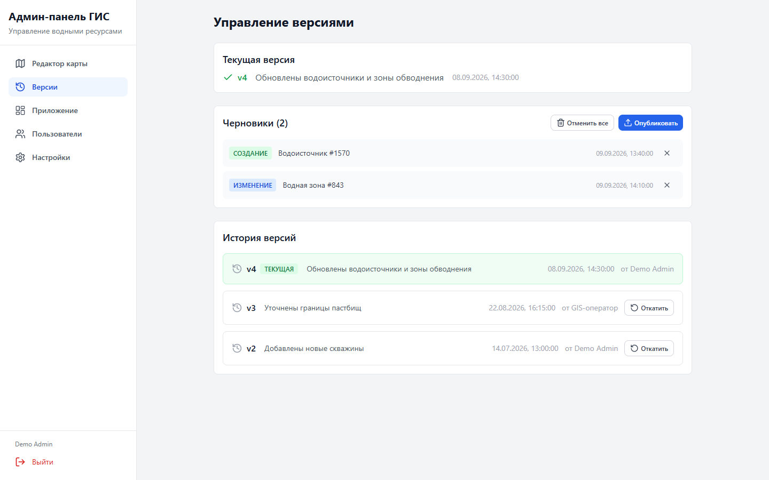Click timestamp 09.09.2026, 14:10:00
Screen dimensions: 769x480
pos(624,186)
